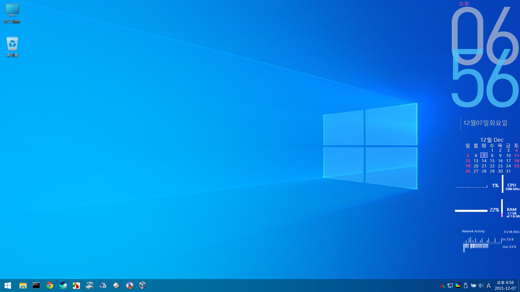Click the red-green capture tray icon

(442, 286)
